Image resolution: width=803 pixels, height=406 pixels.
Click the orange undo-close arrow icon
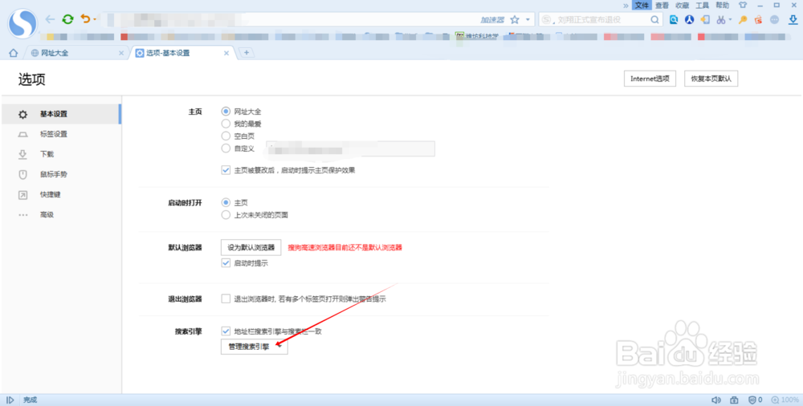pyautogui.click(x=85, y=19)
